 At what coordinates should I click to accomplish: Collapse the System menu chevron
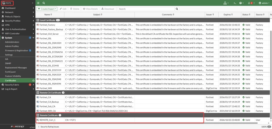(33, 38)
